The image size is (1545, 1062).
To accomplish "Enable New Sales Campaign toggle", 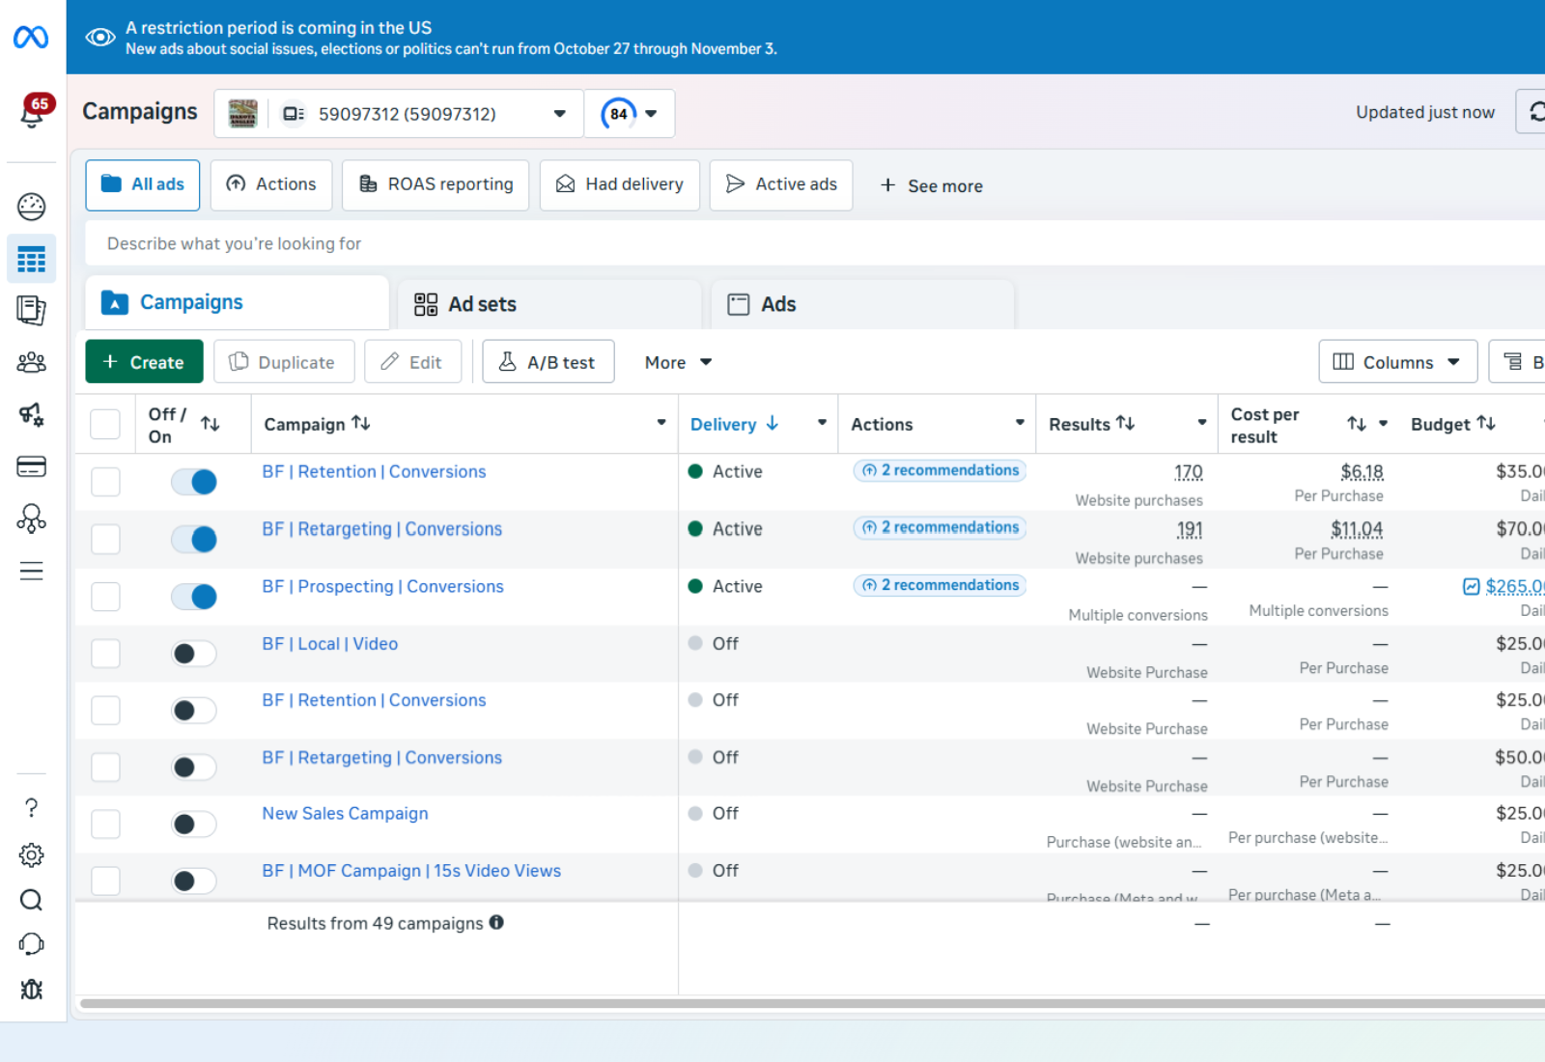I will [194, 824].
